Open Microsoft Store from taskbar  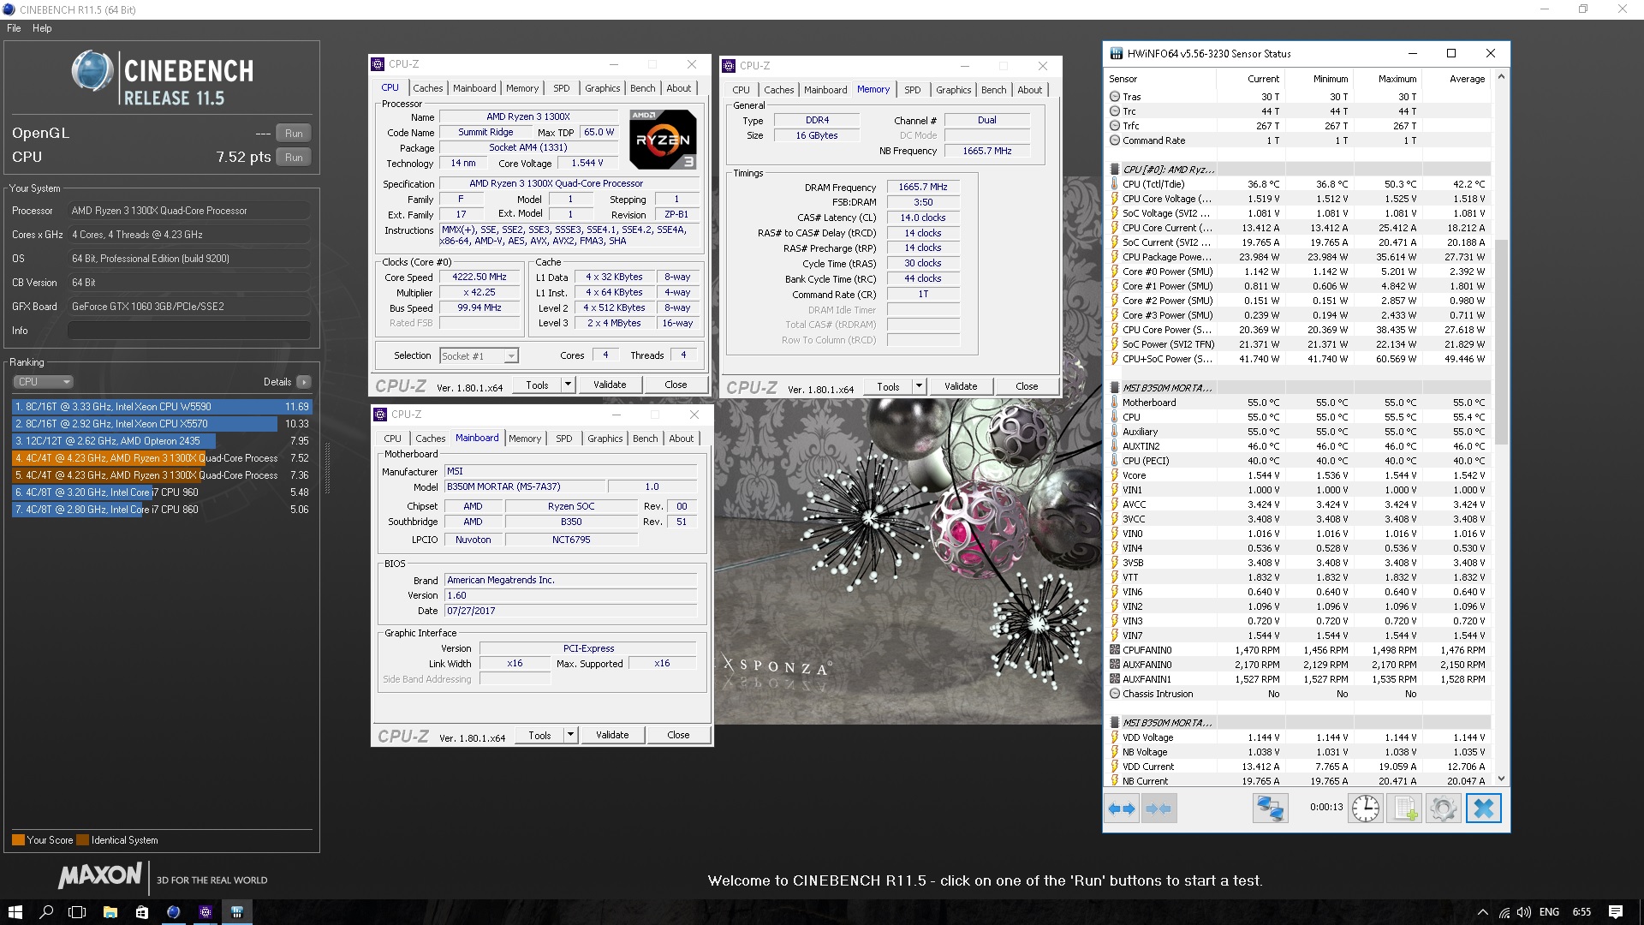(141, 912)
